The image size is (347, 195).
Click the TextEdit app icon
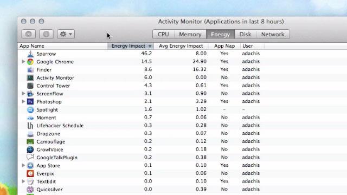click(30, 181)
